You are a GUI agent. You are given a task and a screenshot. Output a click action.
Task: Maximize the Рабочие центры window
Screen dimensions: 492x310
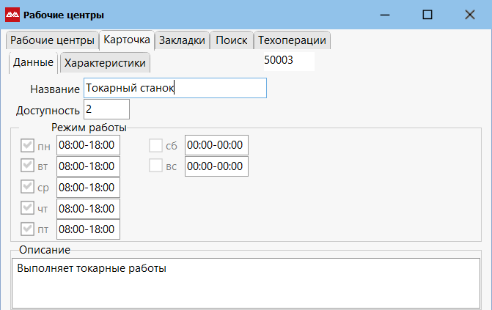pyautogui.click(x=427, y=15)
